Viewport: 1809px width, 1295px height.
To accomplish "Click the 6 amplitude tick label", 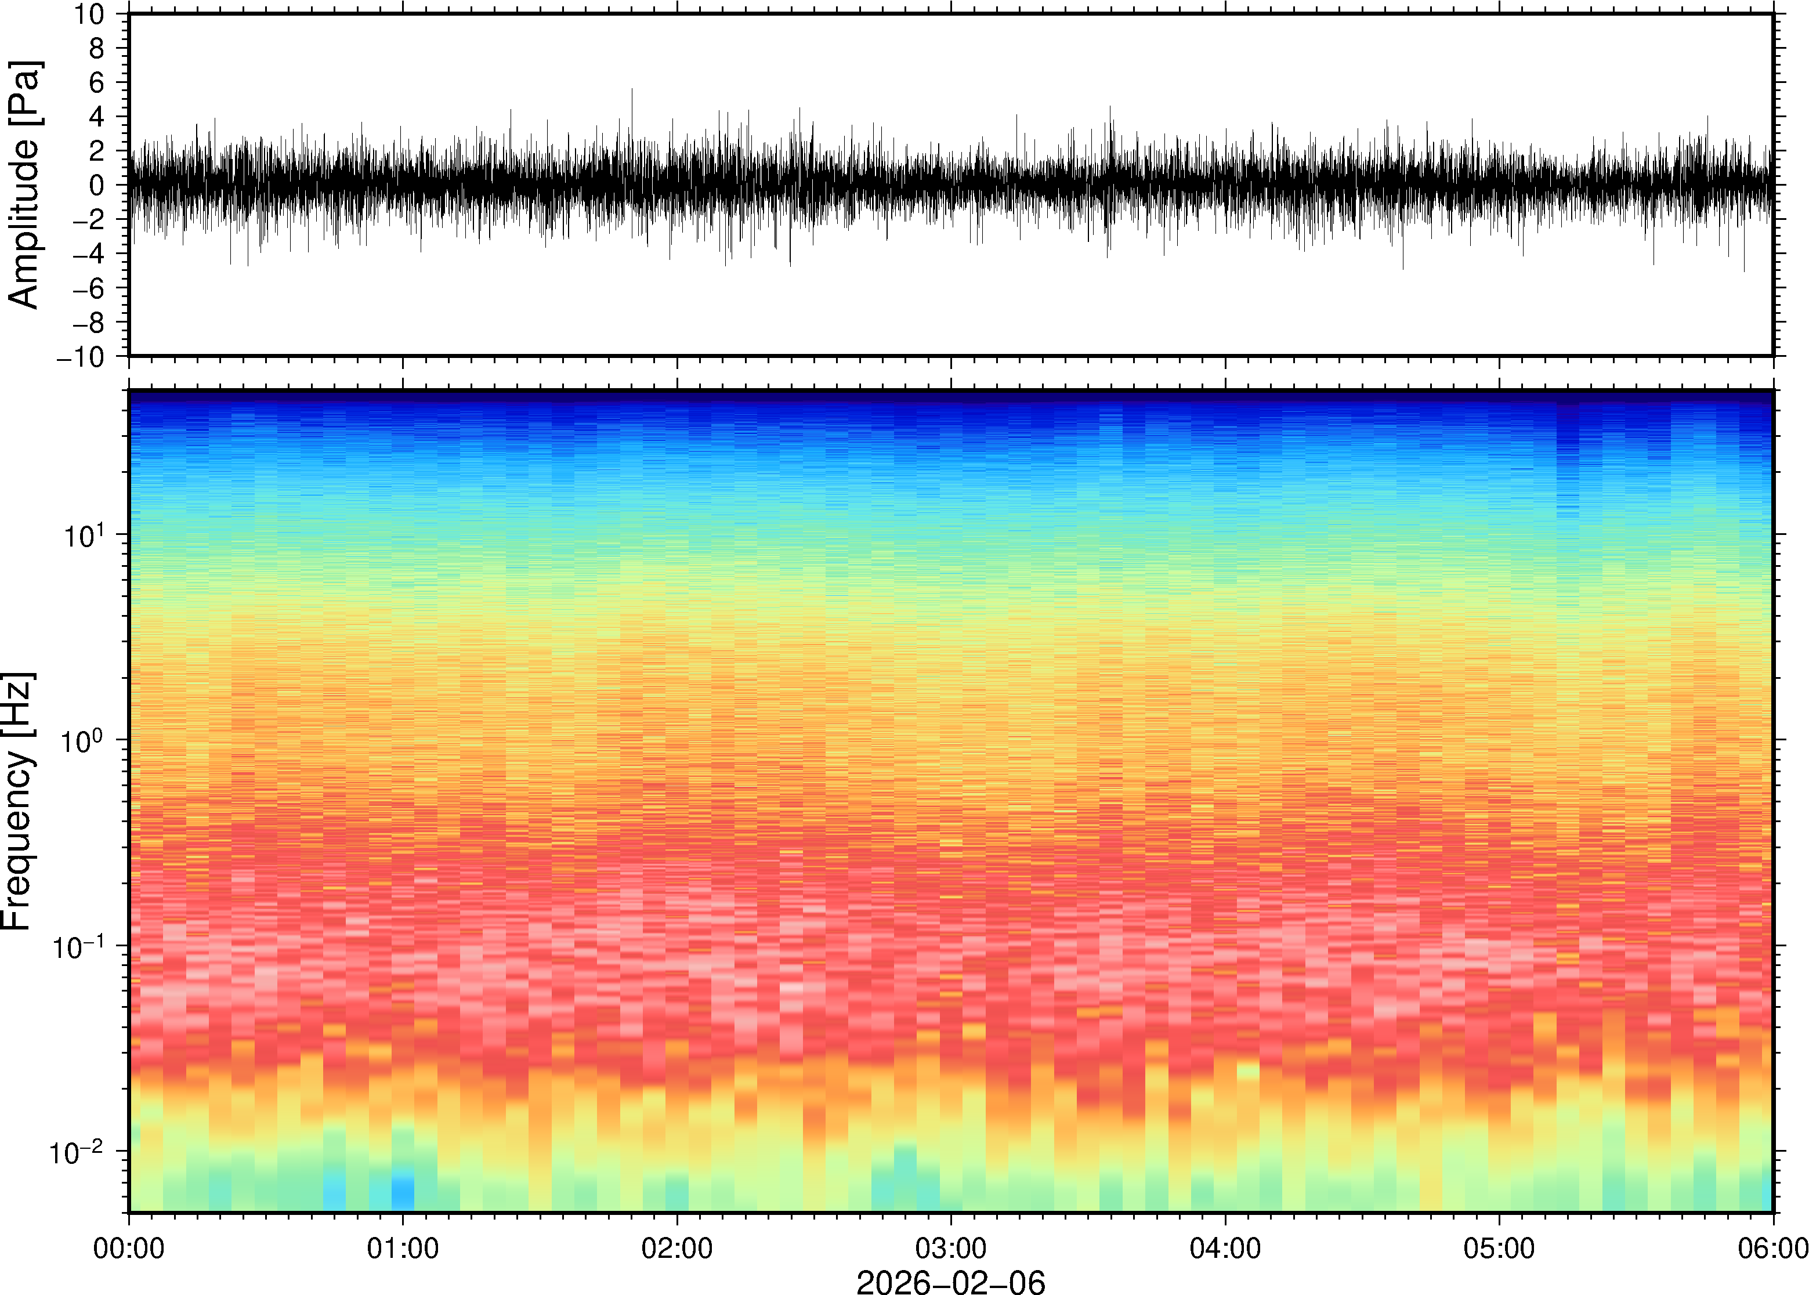I will tap(97, 83).
